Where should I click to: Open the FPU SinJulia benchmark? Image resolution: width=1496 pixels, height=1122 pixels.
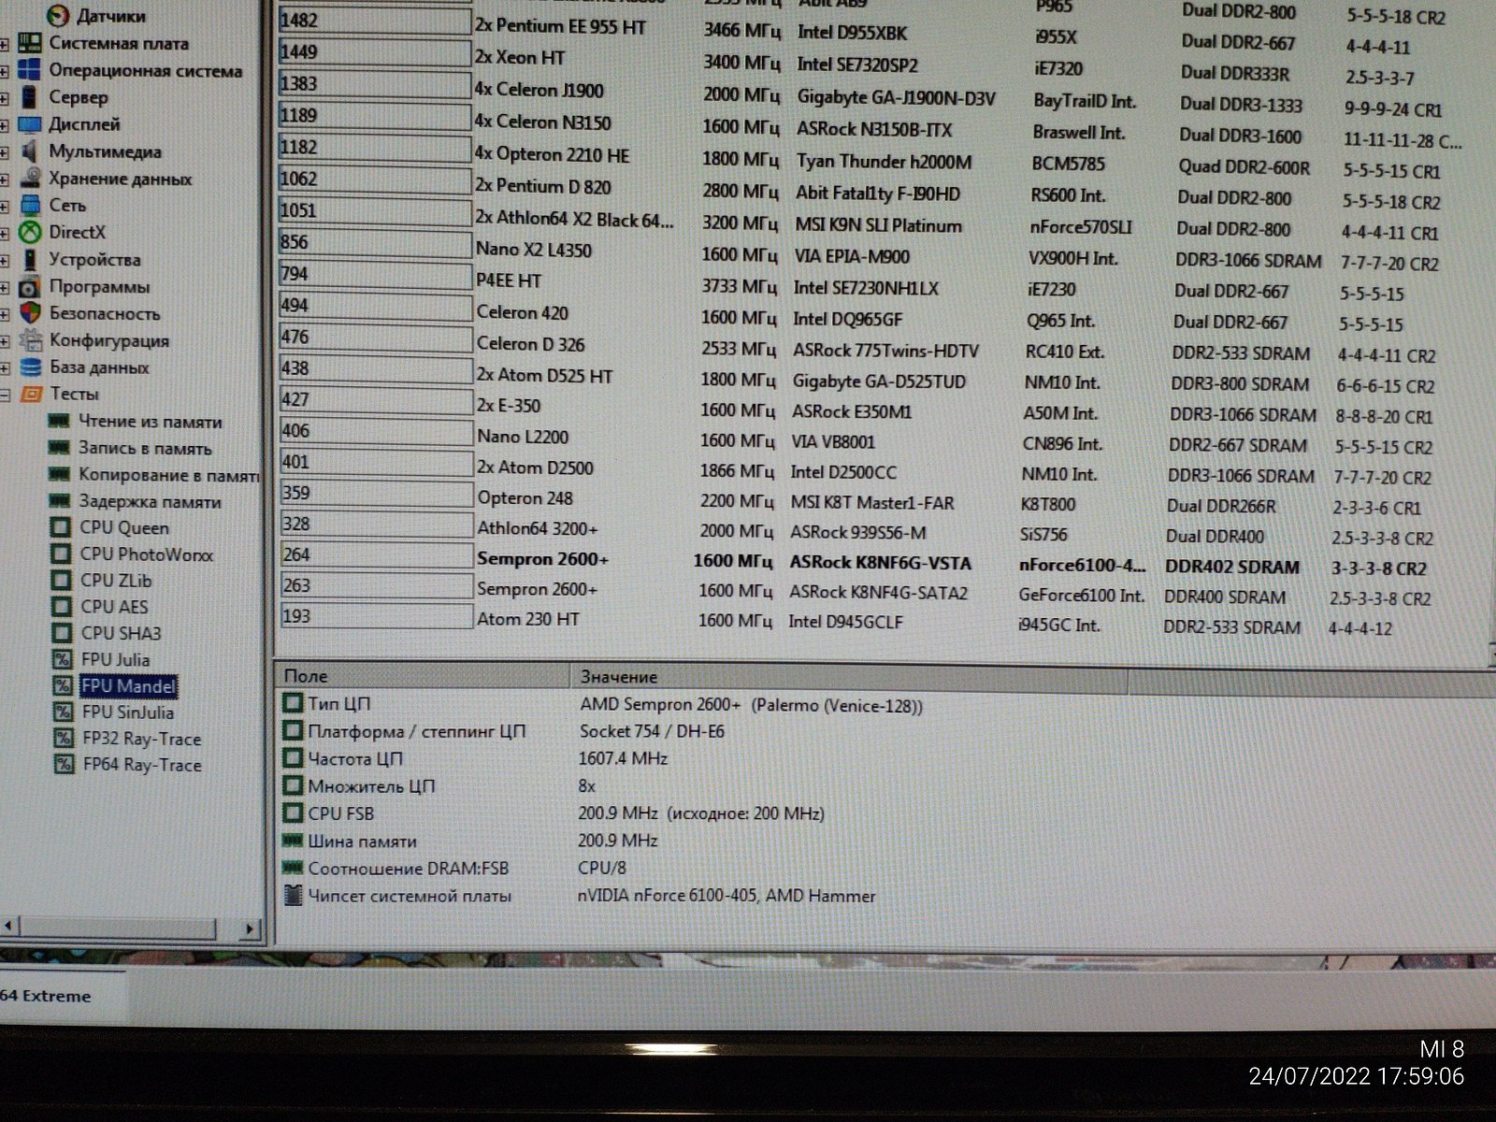tap(128, 712)
